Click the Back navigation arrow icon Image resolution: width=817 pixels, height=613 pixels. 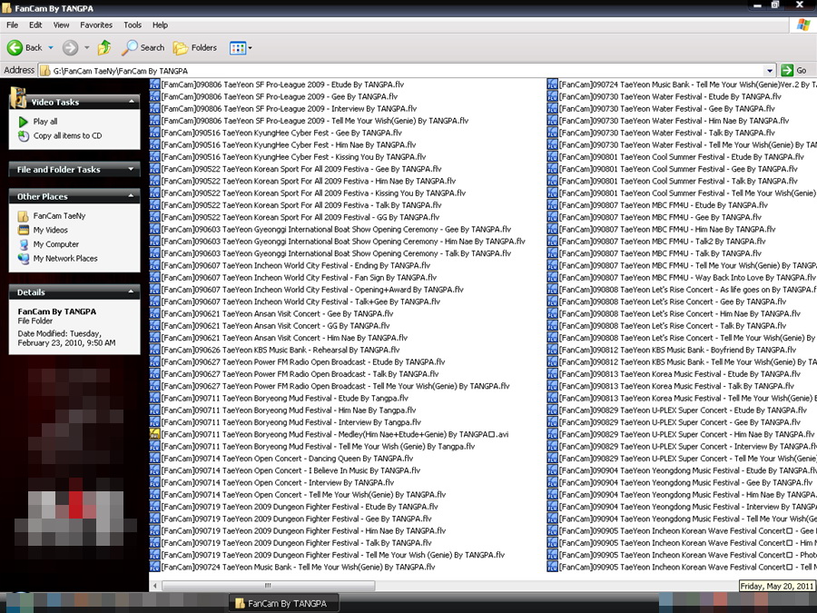tap(14, 47)
